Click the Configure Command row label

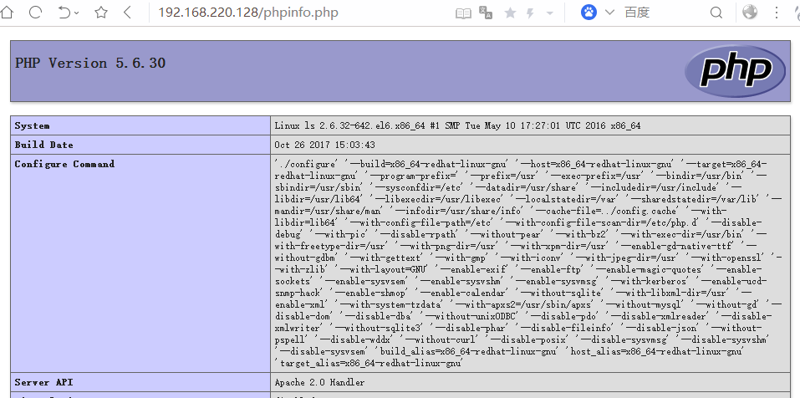point(64,165)
